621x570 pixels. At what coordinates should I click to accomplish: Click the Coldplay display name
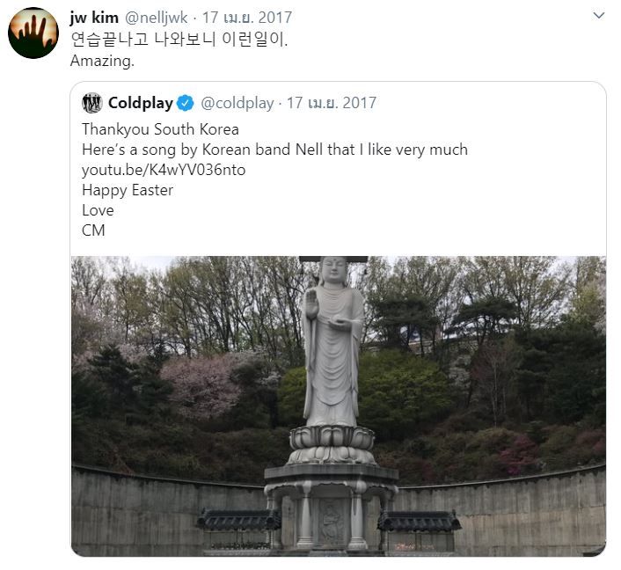(140, 103)
